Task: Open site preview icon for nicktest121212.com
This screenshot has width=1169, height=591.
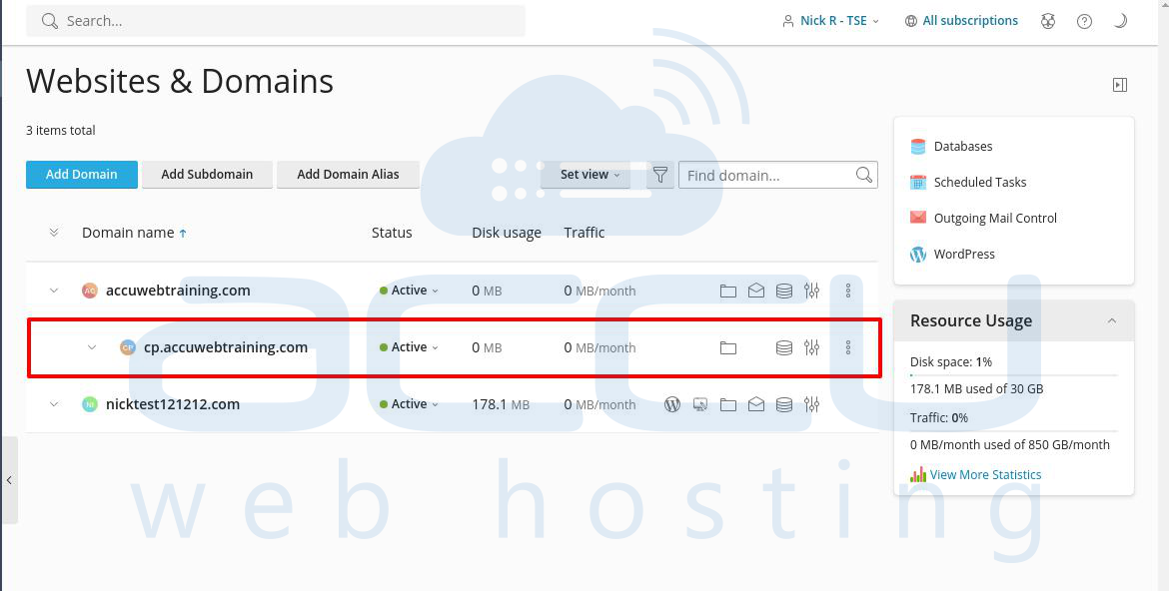Action: click(700, 404)
